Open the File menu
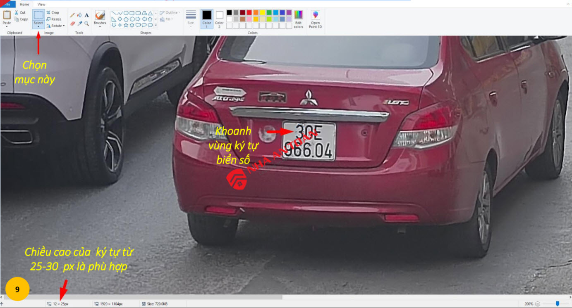The width and height of the screenshot is (572, 308). point(7,4)
